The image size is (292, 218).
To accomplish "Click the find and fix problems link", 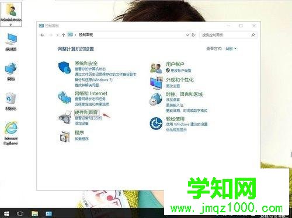I will (87, 85).
